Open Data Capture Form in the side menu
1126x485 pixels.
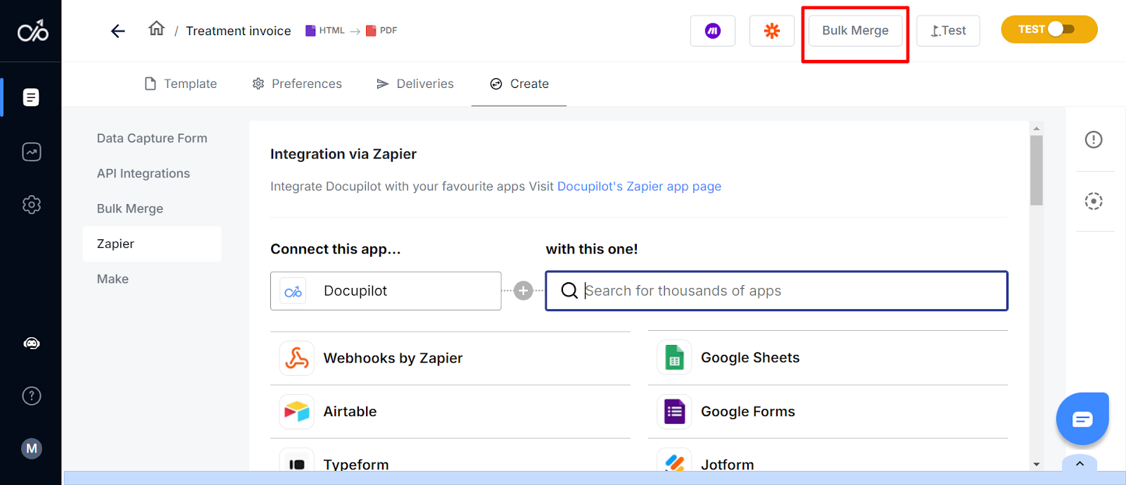152,139
